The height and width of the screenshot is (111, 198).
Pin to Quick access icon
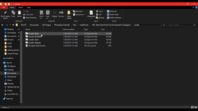pos(5,15)
